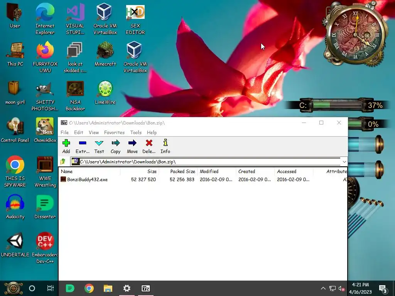Select the NSA Backdoor desktop icon

tap(75, 96)
